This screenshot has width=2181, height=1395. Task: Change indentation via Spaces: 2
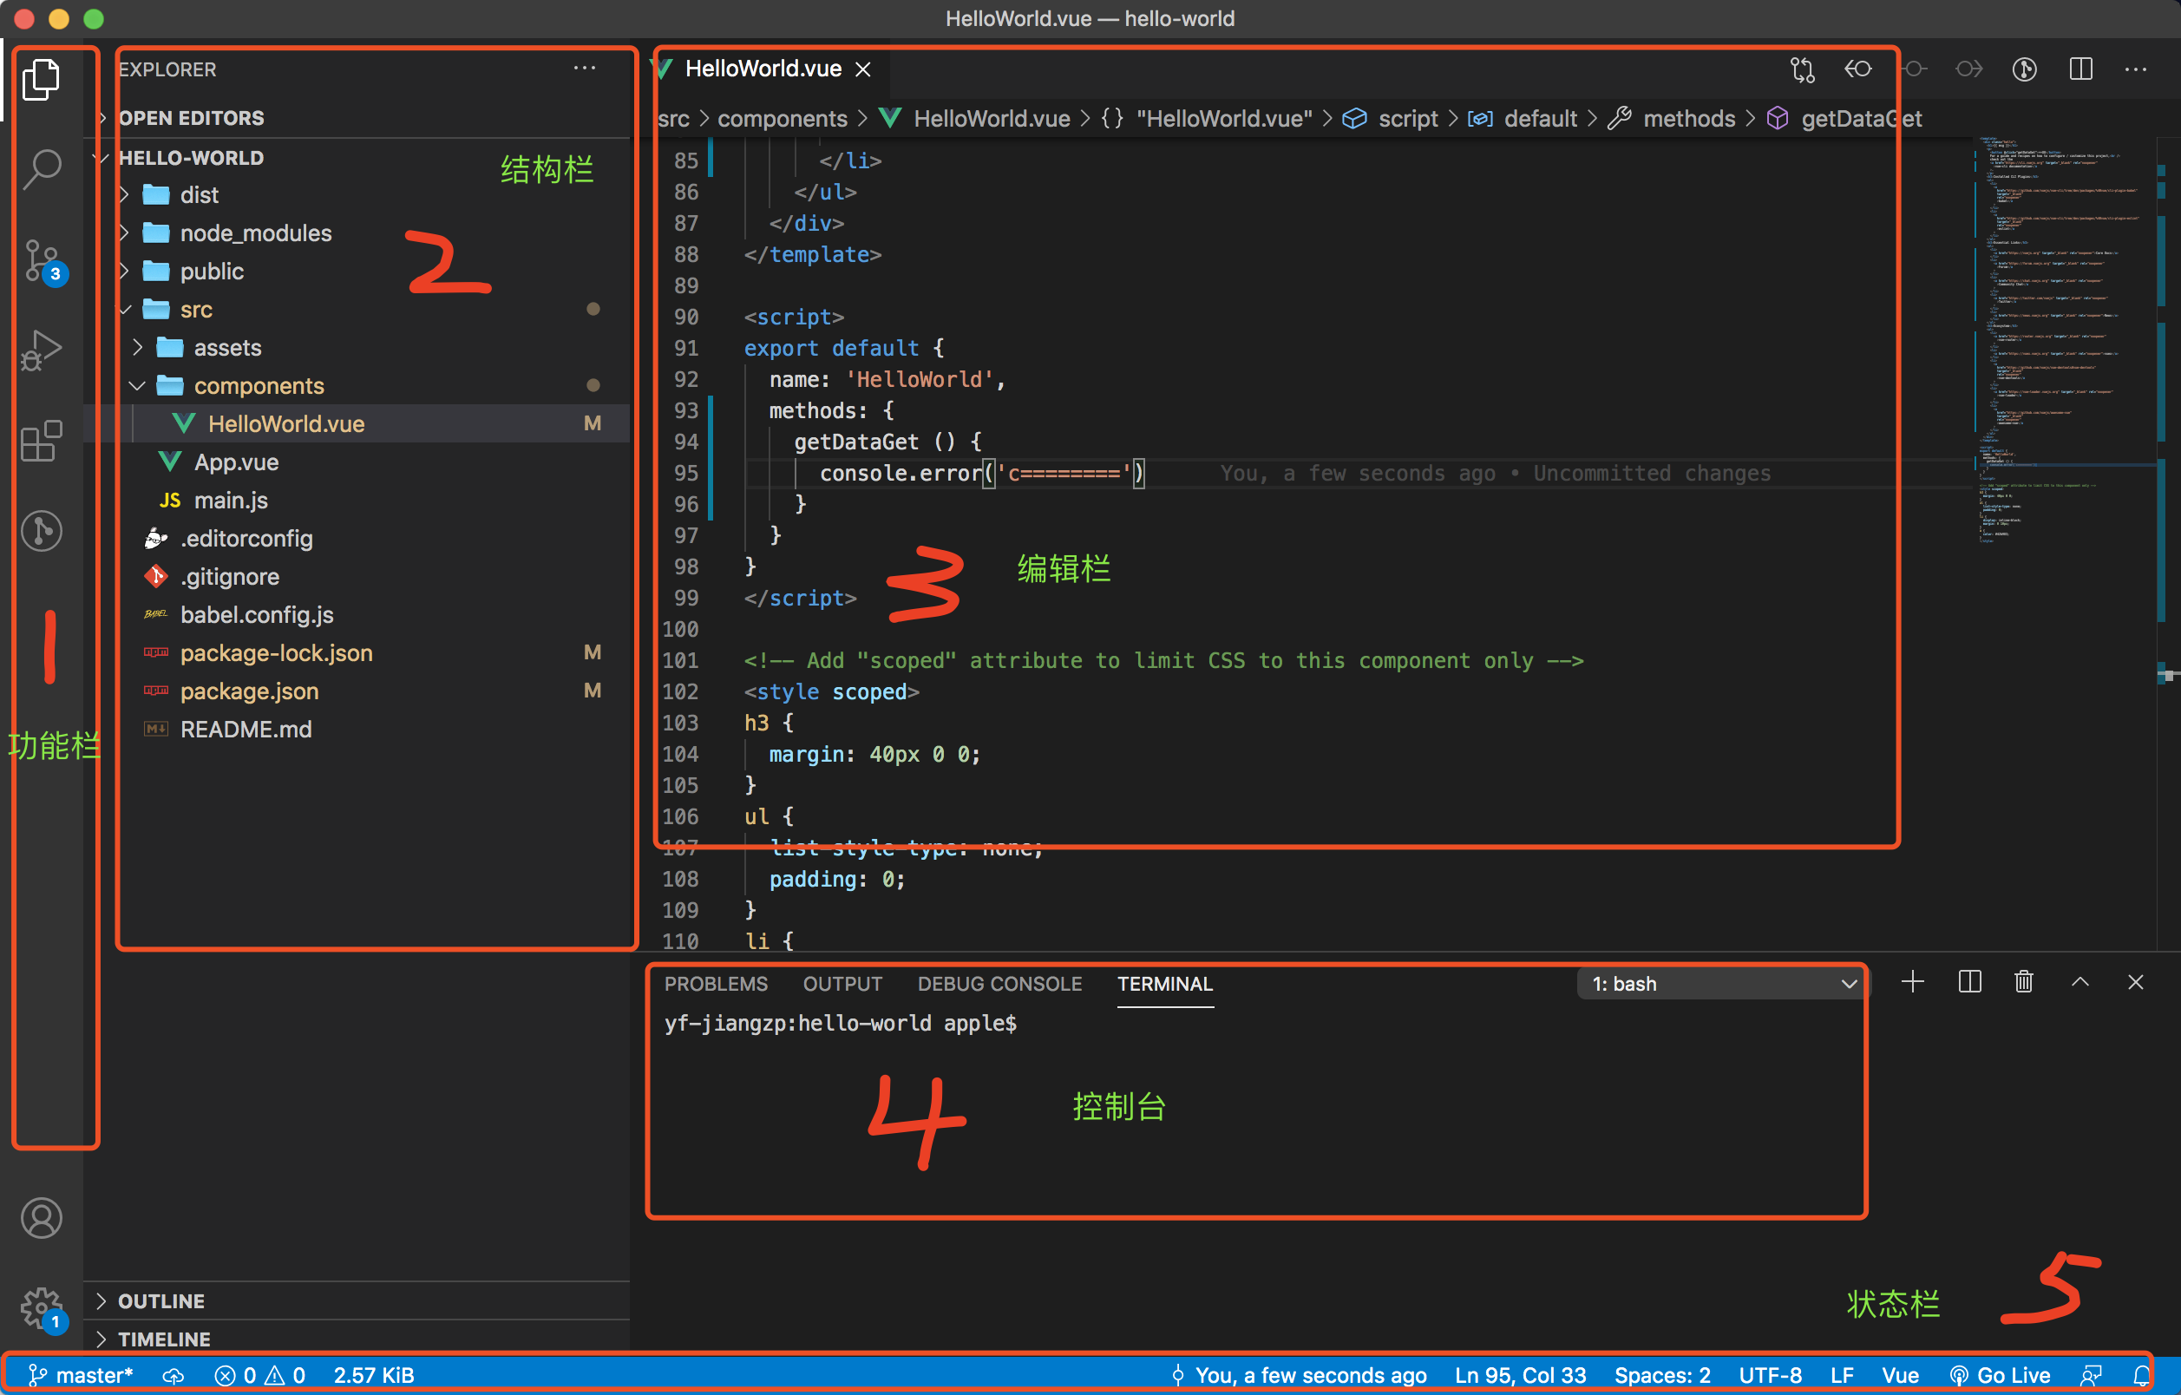(x=1662, y=1376)
